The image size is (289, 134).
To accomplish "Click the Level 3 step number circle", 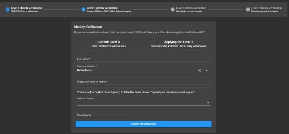I will [248, 9].
